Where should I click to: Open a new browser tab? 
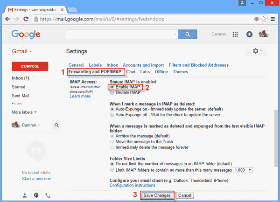point(72,10)
